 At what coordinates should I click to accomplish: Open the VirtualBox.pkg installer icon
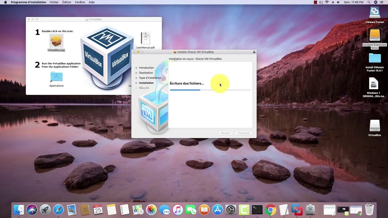(x=56, y=41)
